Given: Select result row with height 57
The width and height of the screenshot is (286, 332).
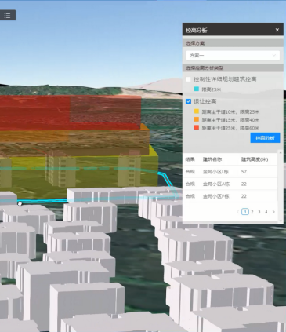Looking at the screenshot, I should 230,172.
